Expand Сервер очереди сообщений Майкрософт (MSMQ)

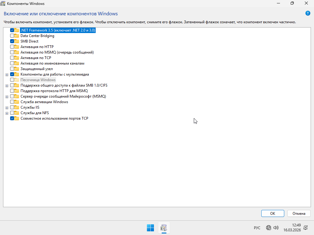tap(7, 97)
